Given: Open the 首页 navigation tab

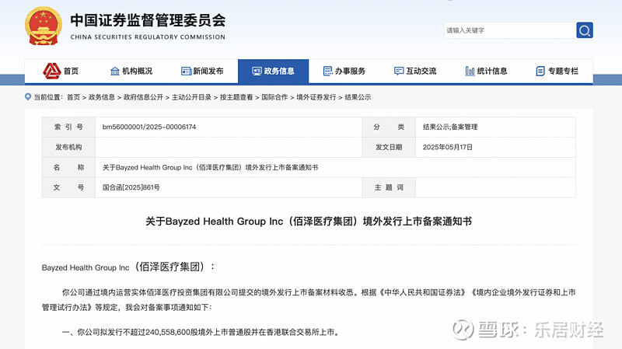Looking at the screenshot, I should point(61,71).
